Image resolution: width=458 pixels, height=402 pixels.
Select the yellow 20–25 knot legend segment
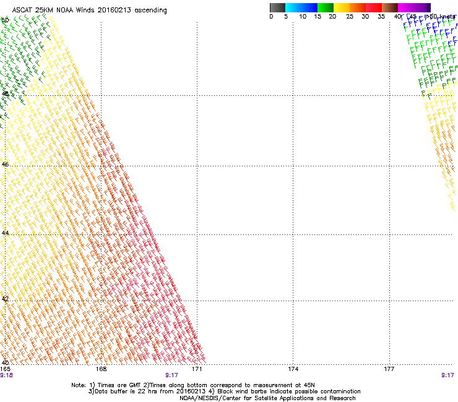click(x=342, y=7)
